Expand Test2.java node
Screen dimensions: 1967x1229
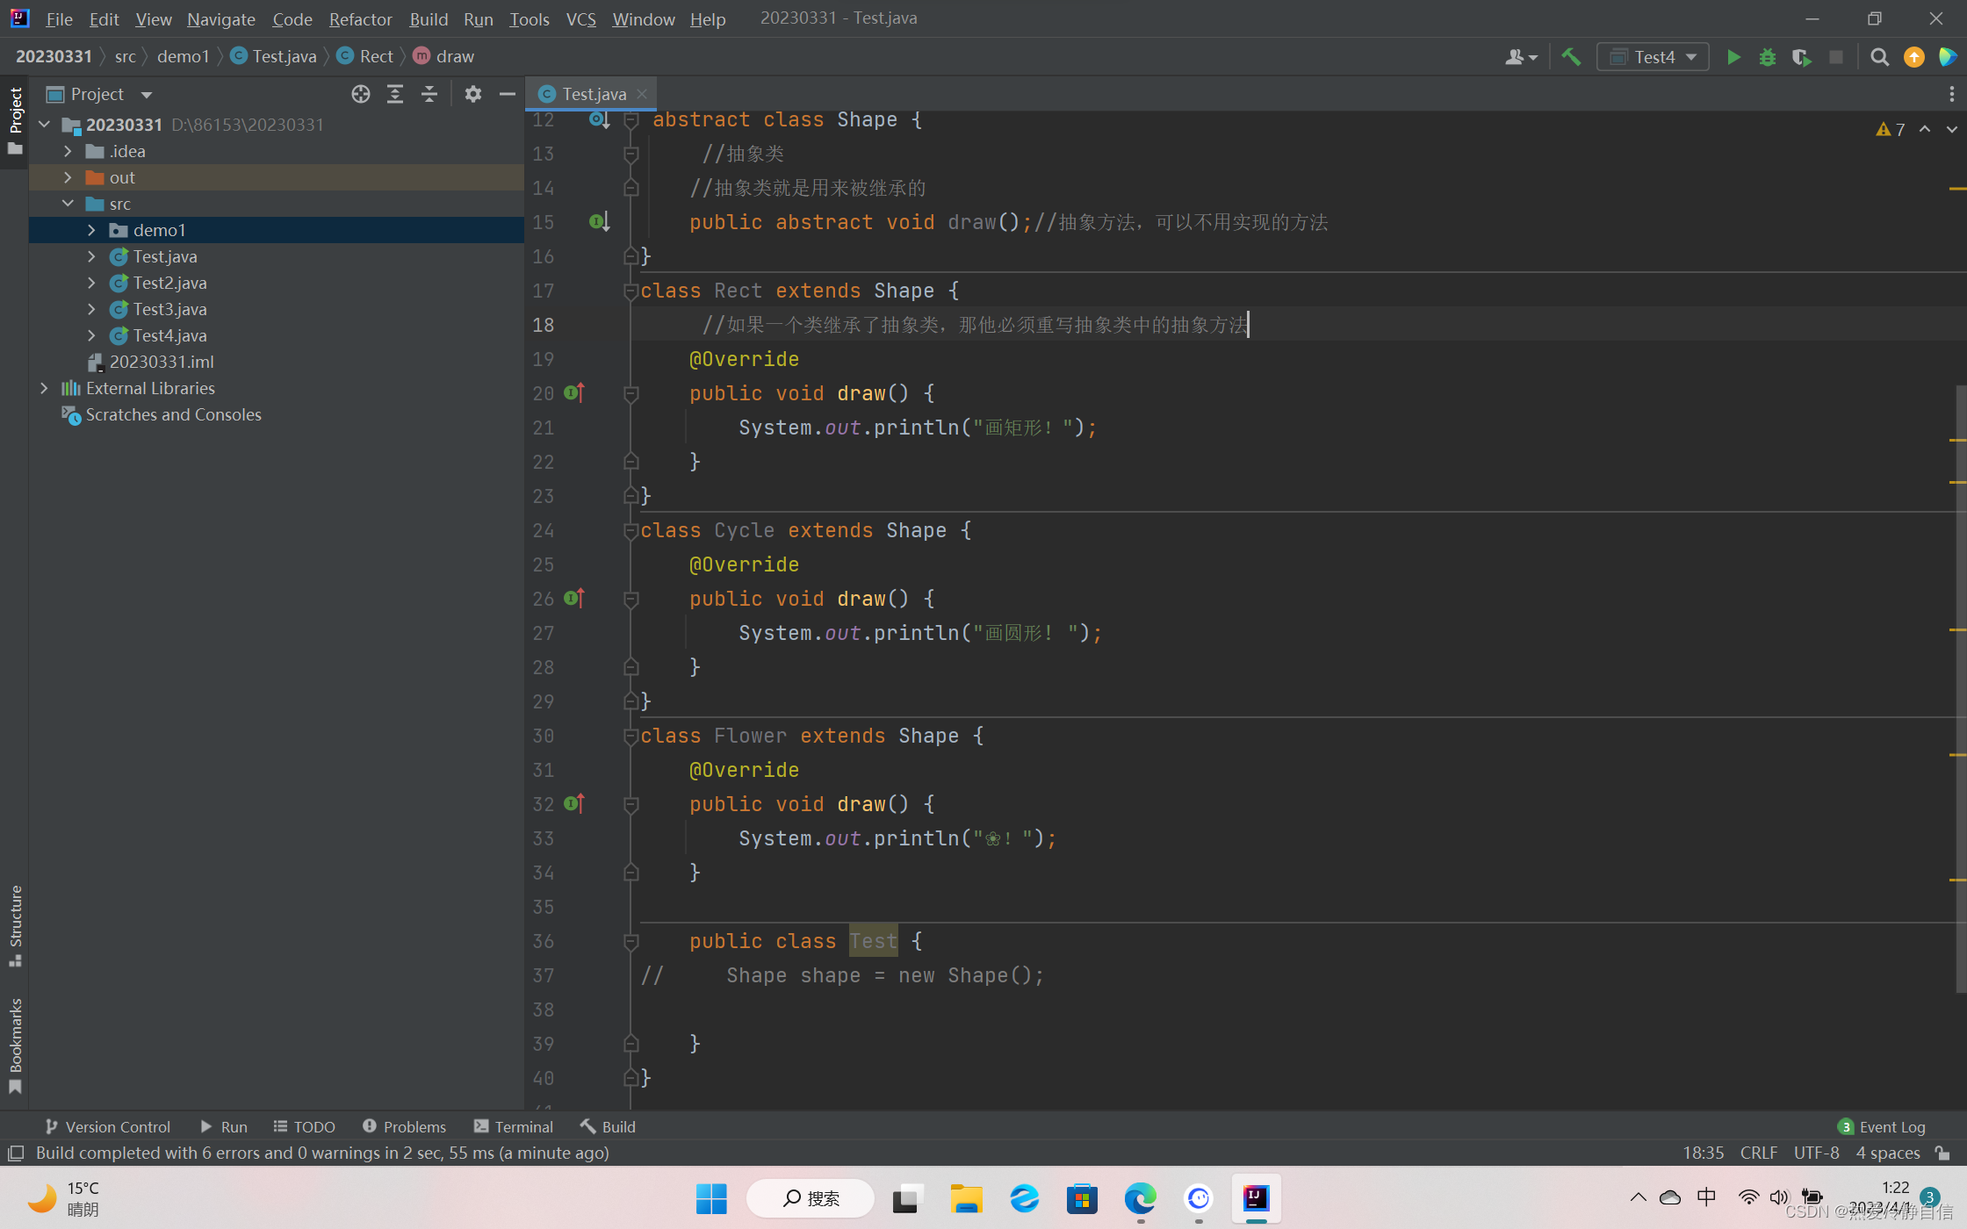(91, 283)
